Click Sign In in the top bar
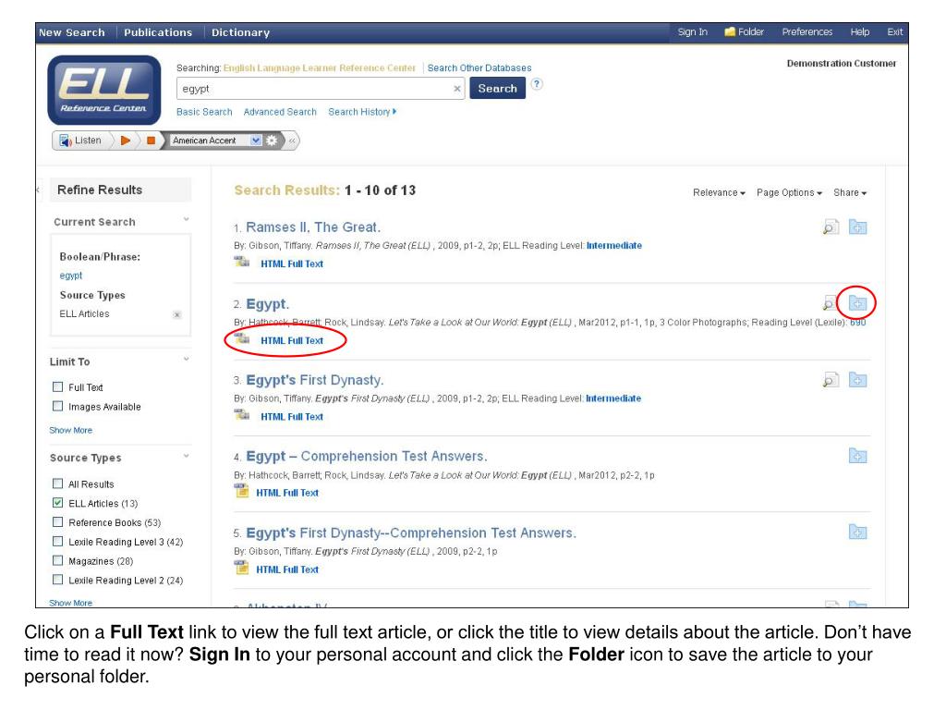Screen dimensions: 946x710 (x=693, y=32)
